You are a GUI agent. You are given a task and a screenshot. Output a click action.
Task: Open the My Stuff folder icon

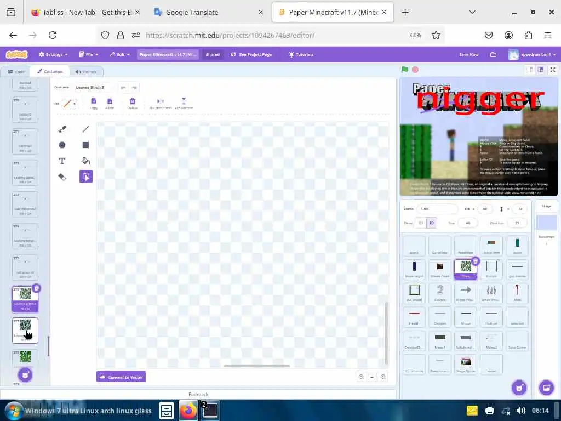(x=493, y=54)
